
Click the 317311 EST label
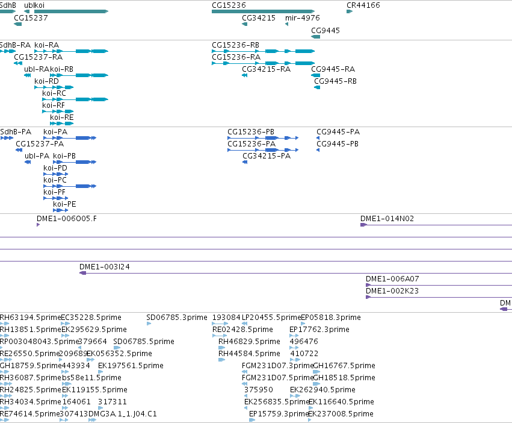(x=113, y=402)
